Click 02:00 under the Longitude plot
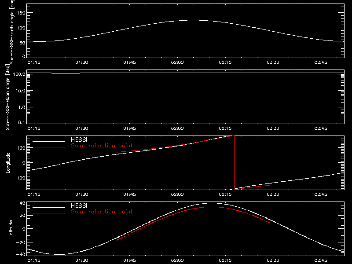 tap(177, 194)
